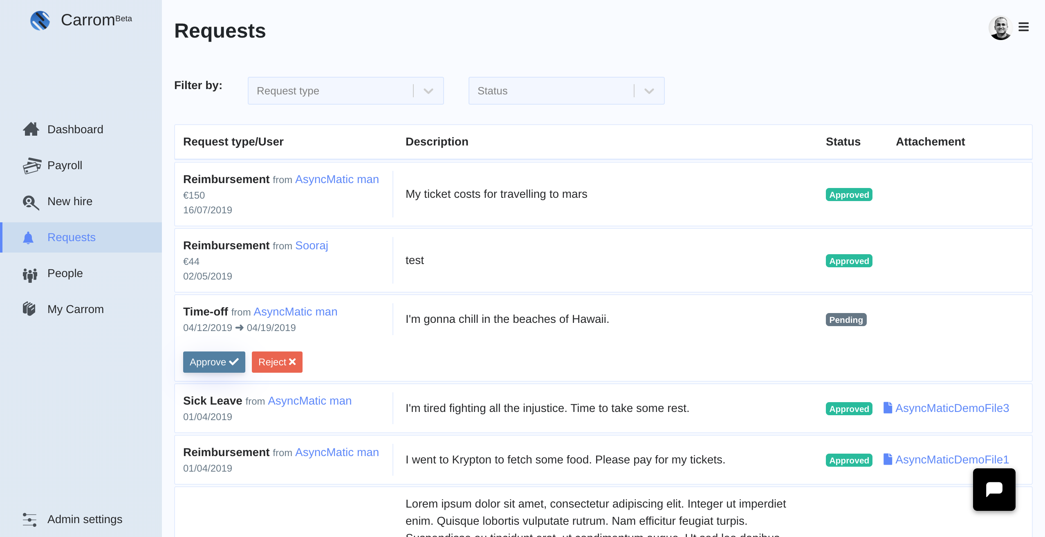Open the chat widget bubble
Screen dimensions: 1045x537
[x=994, y=489]
